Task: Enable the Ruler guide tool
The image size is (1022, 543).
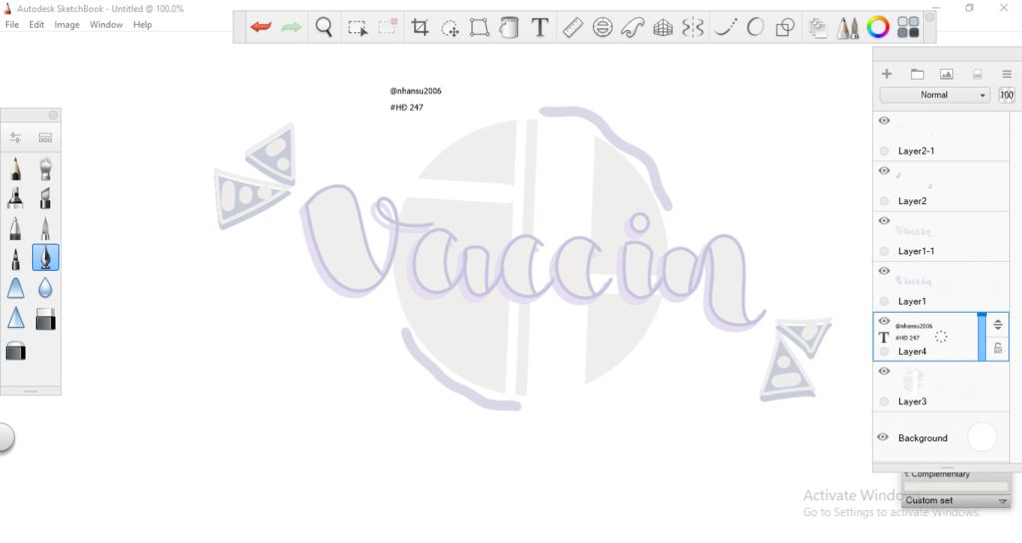Action: [x=572, y=27]
